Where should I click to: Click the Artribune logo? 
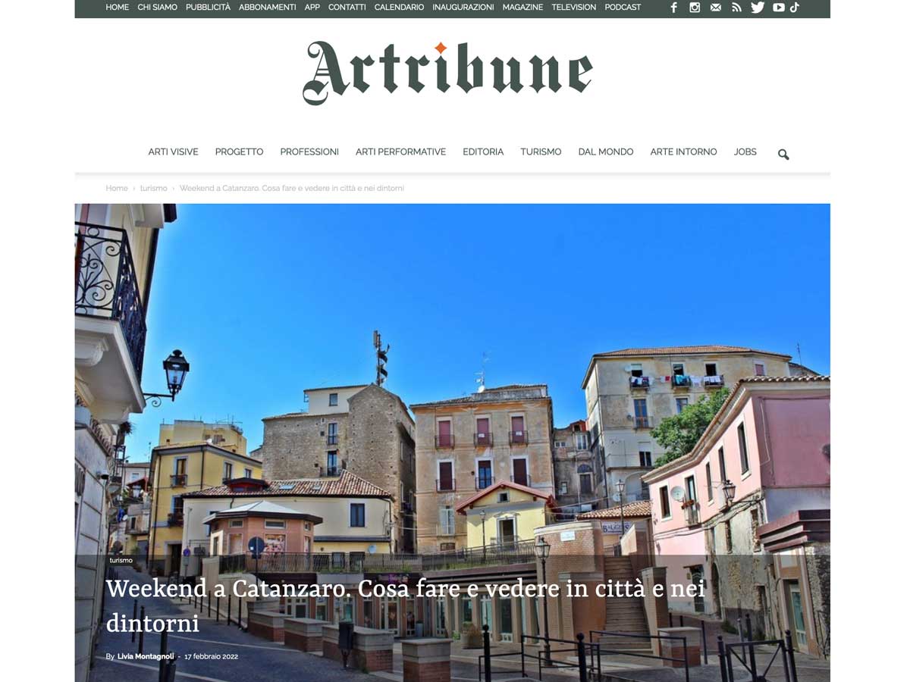(x=447, y=73)
